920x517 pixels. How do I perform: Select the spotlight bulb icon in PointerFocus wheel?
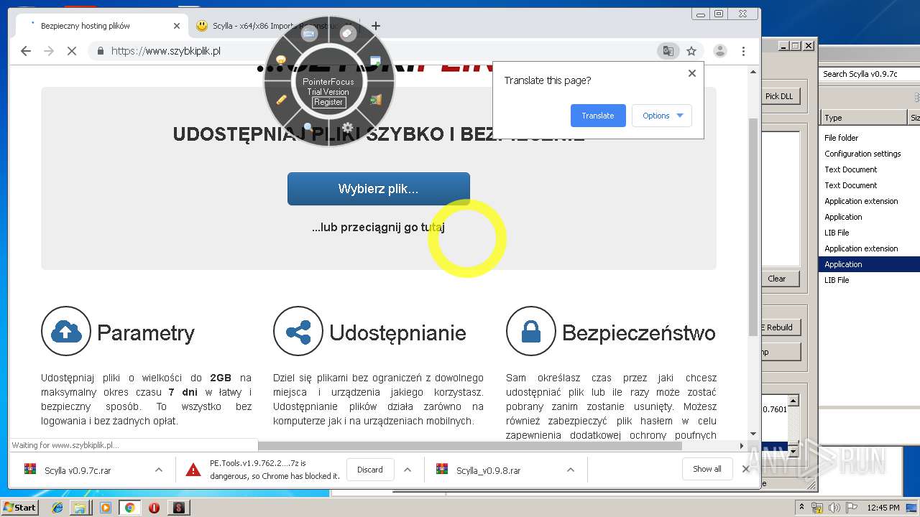coord(281,60)
